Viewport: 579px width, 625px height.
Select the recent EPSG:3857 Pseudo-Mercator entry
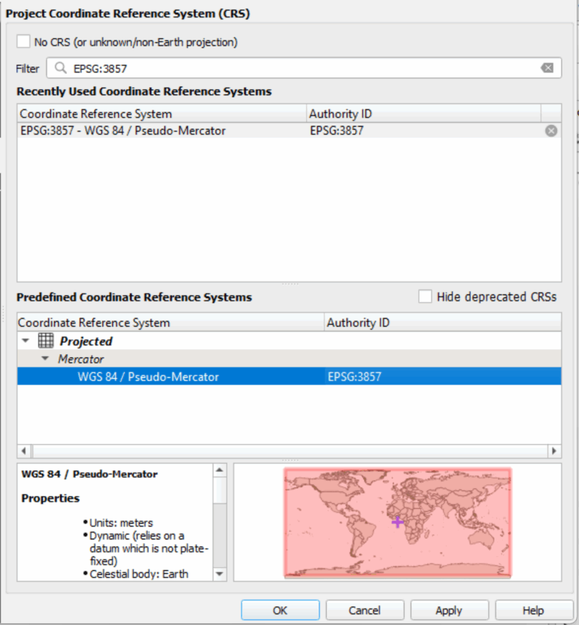pos(123,131)
